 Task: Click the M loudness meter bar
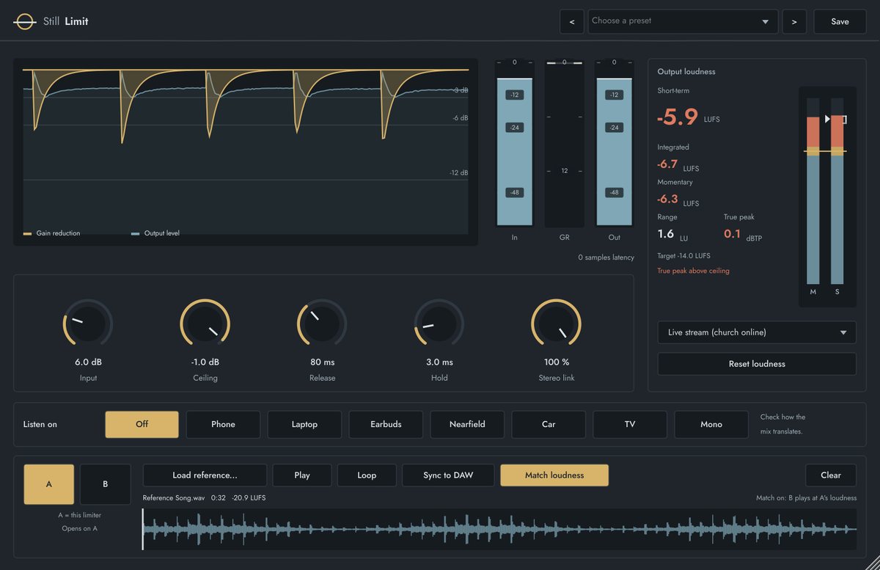813,191
